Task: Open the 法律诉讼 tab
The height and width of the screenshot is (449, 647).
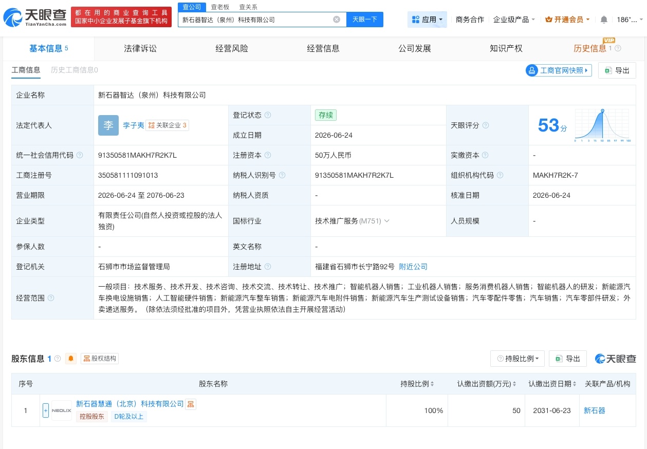Action: point(140,48)
